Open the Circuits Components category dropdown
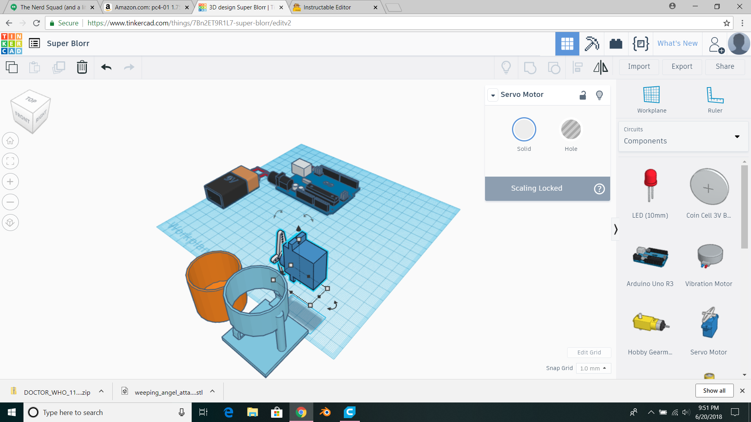 coord(683,136)
